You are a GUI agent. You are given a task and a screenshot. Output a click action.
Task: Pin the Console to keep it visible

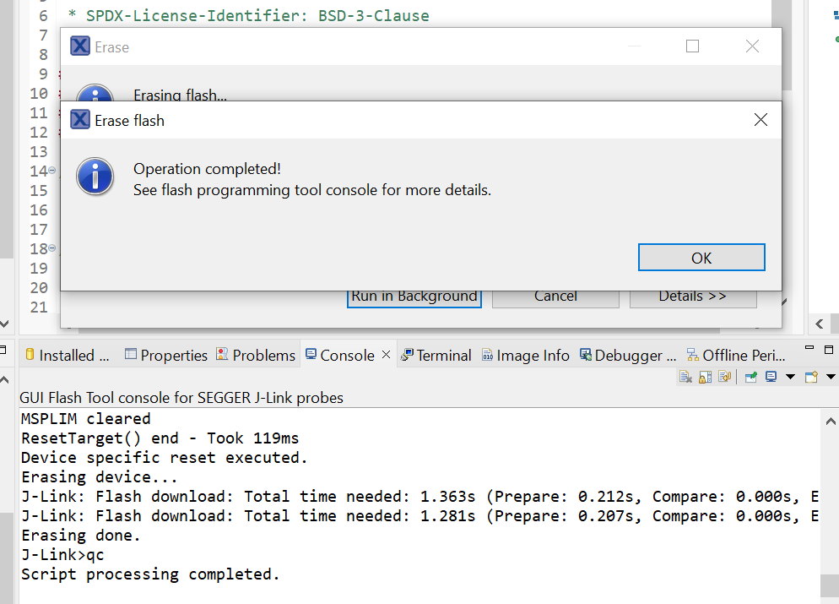(x=750, y=376)
